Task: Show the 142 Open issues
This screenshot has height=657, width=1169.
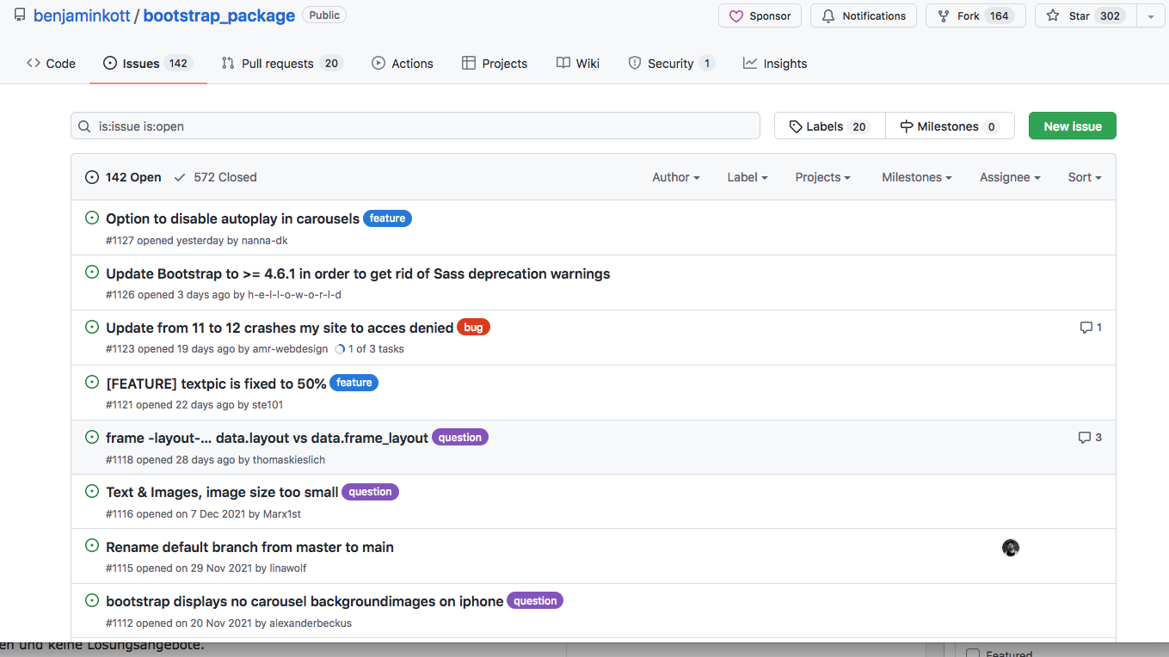Action: pos(123,177)
